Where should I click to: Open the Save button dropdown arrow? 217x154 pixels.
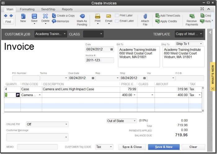click(34, 24)
